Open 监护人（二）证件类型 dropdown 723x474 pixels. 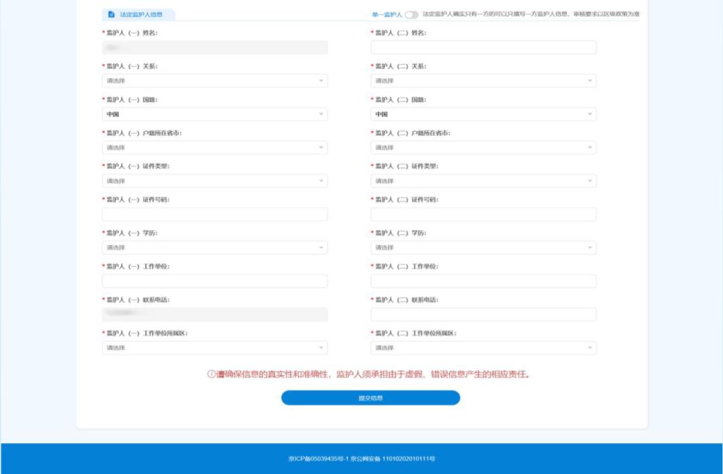coord(482,180)
